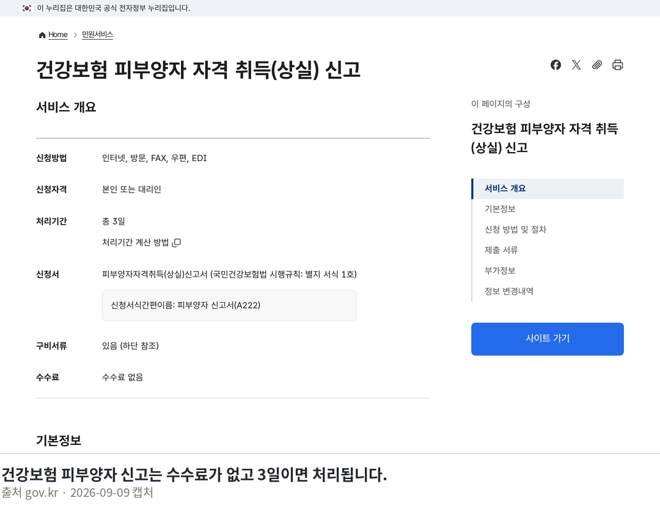The width and height of the screenshot is (660, 506).
Task: Click page title 건강보험 피부양자 자격 취득(상실) 신고
Action: click(198, 70)
